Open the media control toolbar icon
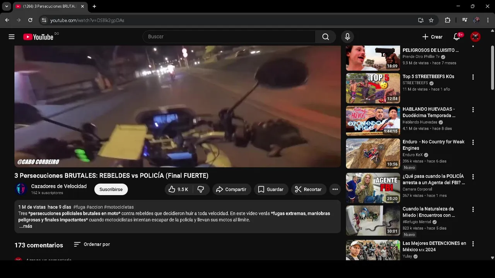495x278 pixels. (465, 20)
